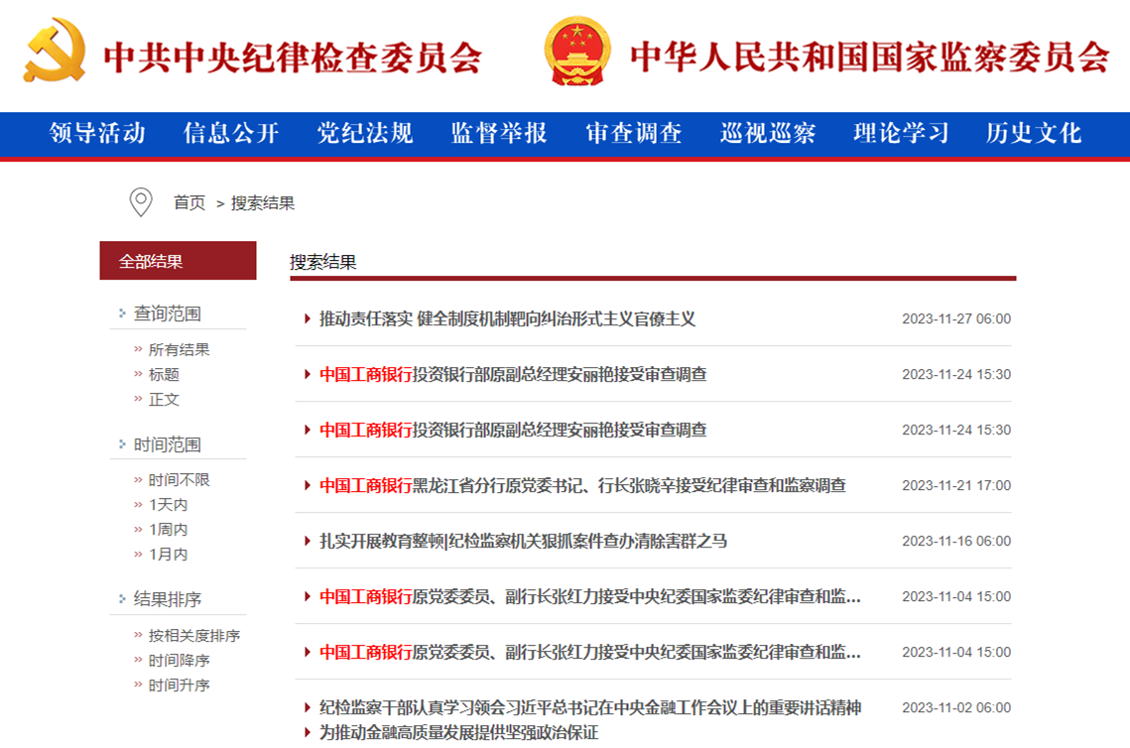The width and height of the screenshot is (1130, 748).
Task: Open result 纪检监察干部认真学习领会
Action: tap(590, 707)
